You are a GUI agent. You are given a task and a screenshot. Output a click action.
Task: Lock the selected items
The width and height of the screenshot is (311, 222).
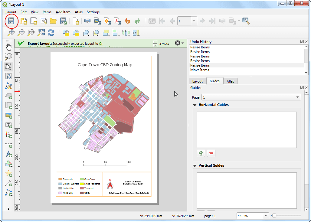point(65,32)
